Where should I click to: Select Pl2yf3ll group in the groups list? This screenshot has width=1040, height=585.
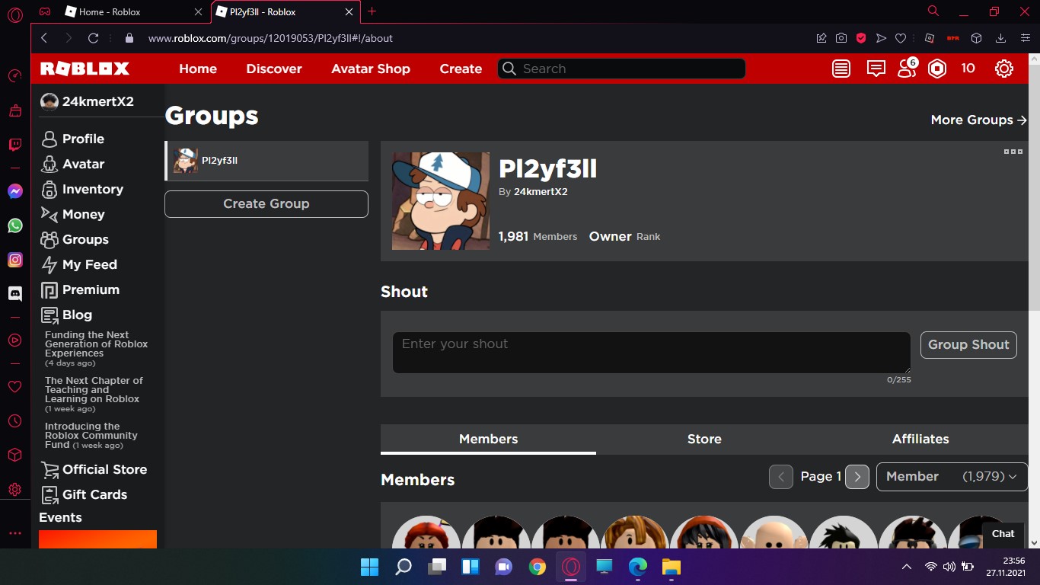[x=266, y=161]
